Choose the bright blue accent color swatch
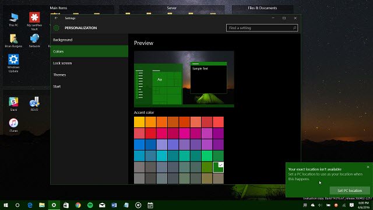Image resolution: width=373 pixels, height=210 pixels. click(139, 145)
